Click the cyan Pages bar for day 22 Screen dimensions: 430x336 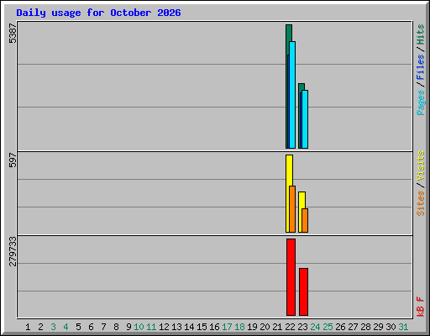coord(292,95)
